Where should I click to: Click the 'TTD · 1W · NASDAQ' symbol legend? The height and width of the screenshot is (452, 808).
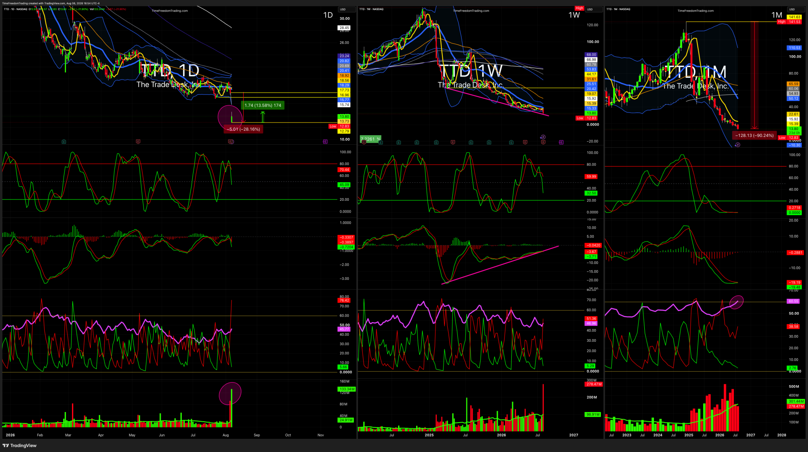tap(372, 9)
